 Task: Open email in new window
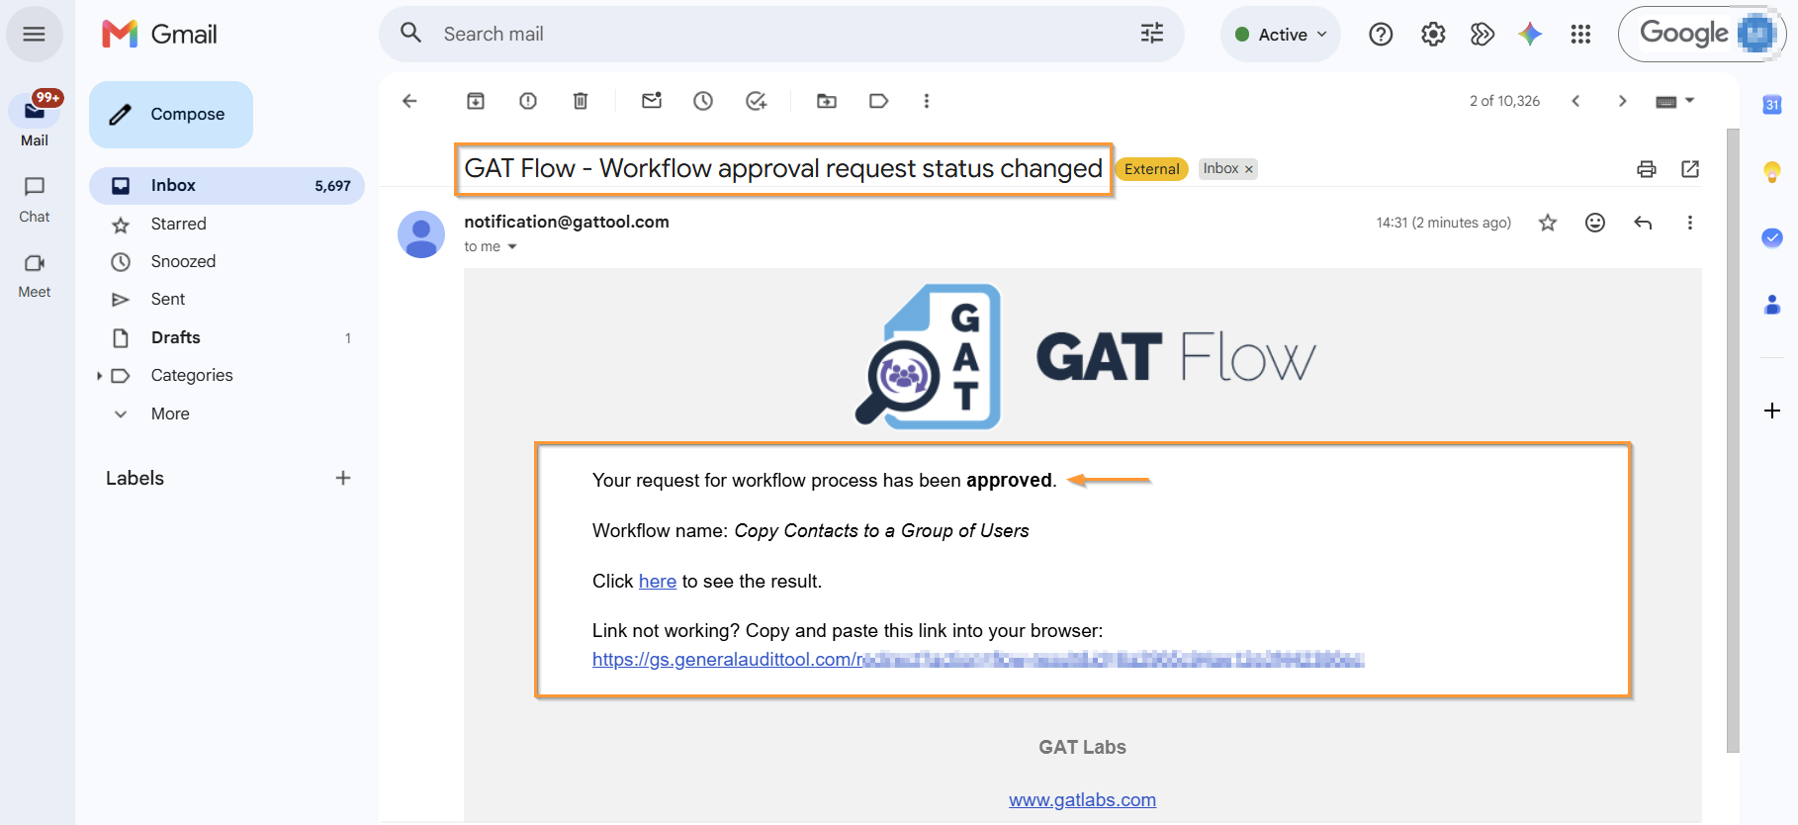point(1690,169)
